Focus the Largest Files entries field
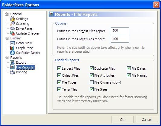The width and height of the screenshot is (161, 126). tap(120, 31)
